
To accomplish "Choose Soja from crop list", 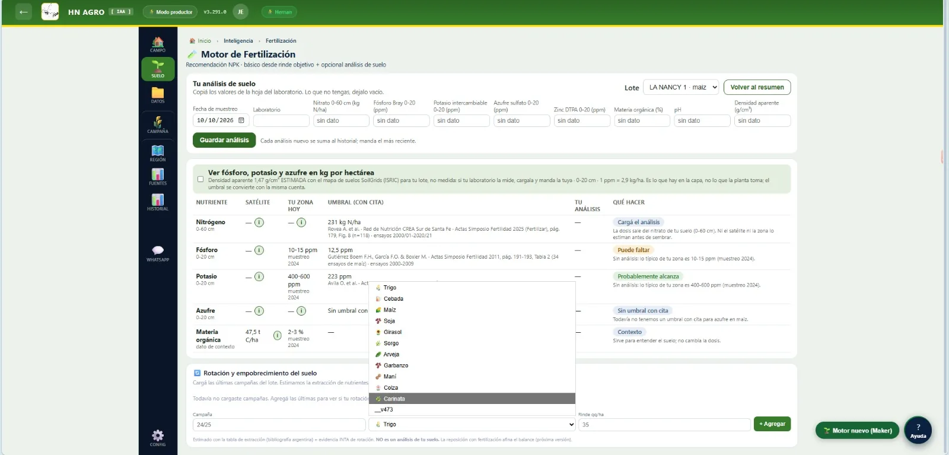I will [472, 321].
